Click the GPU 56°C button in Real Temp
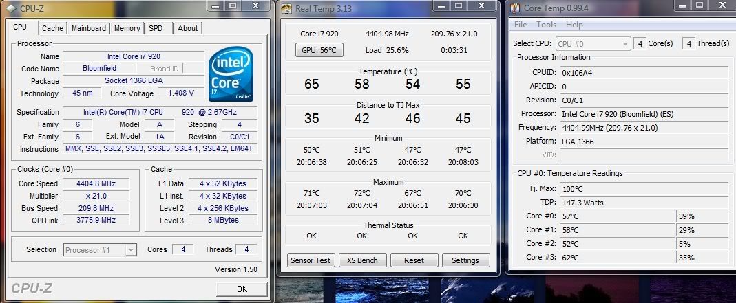This screenshot has width=736, height=303. tap(319, 50)
